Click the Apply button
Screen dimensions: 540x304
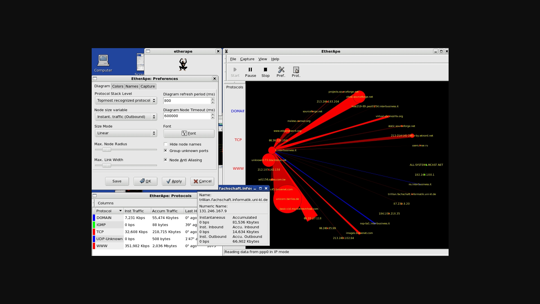174,181
